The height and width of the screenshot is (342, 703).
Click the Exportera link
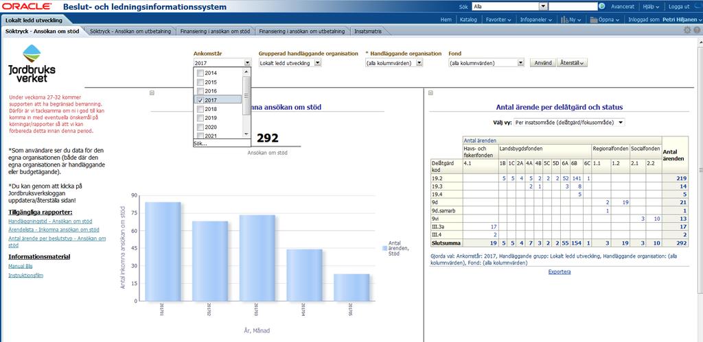[559, 271]
